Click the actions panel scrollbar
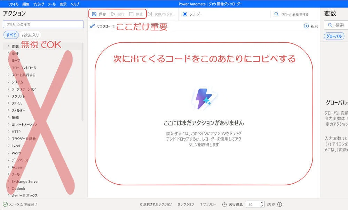This screenshot has height=210, width=348. [82, 82]
